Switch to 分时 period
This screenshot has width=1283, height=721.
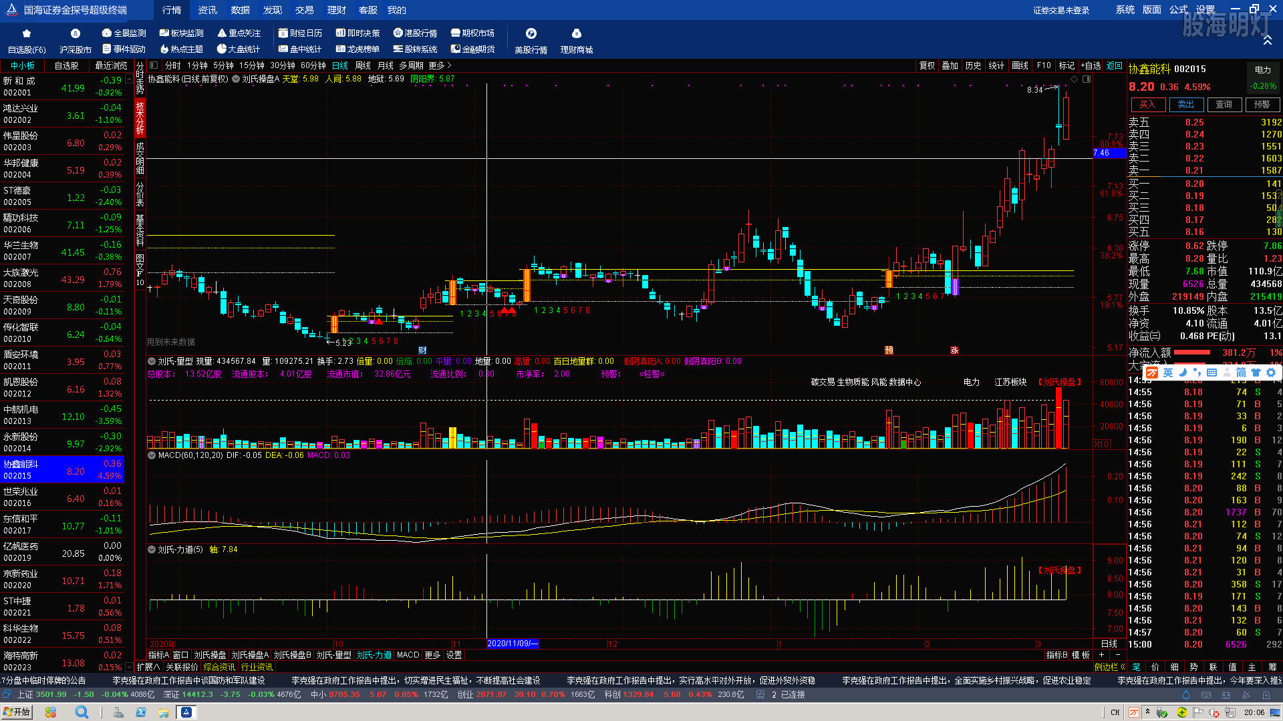[172, 65]
